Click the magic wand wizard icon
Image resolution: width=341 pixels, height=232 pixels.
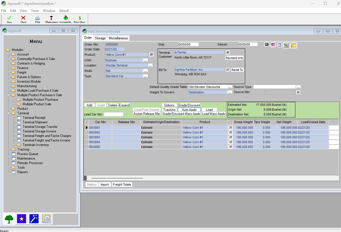coord(34,219)
